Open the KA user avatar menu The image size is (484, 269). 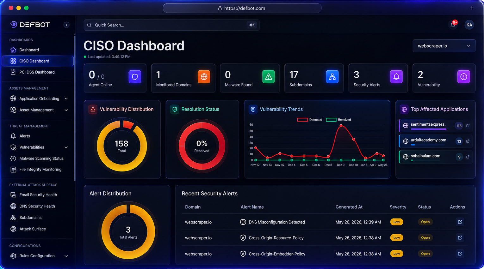pyautogui.click(x=469, y=25)
